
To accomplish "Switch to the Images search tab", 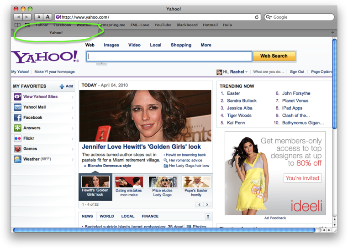I will [111, 45].
